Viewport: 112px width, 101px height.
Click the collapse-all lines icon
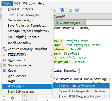click(x=4, y=98)
